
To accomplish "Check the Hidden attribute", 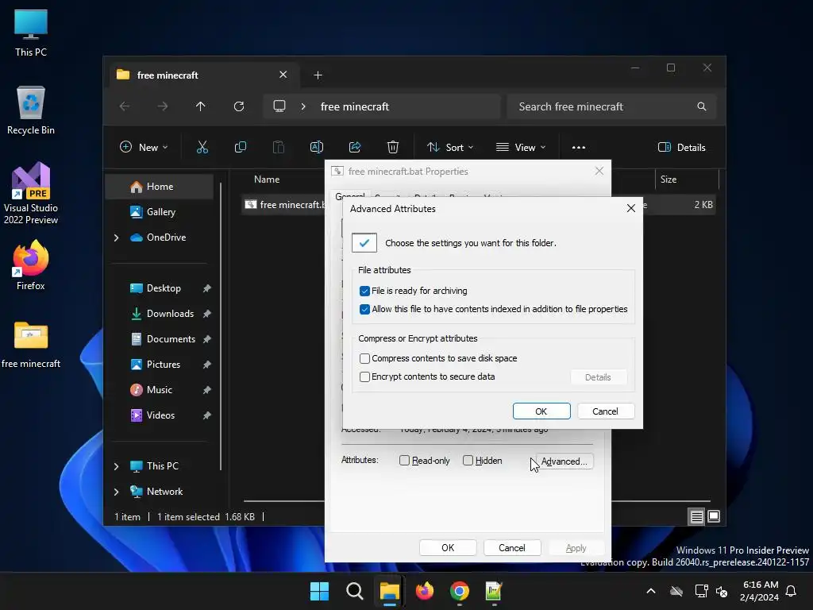I will pyautogui.click(x=468, y=461).
